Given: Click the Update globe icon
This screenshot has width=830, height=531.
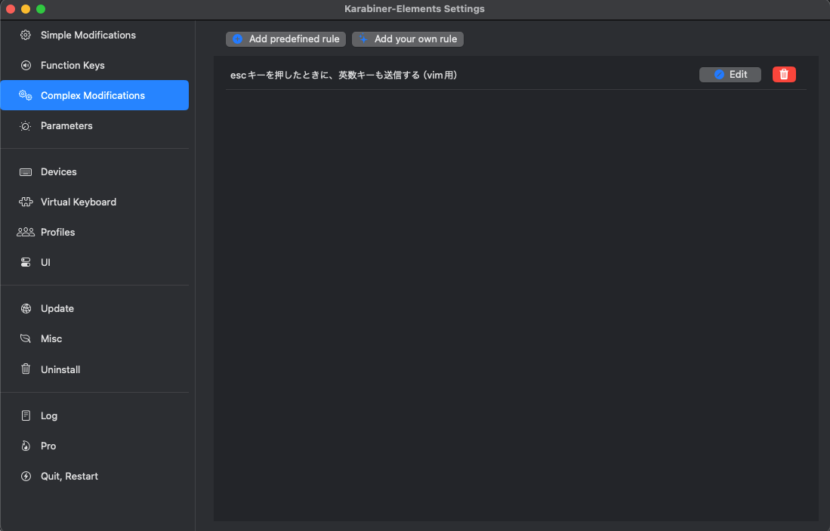Looking at the screenshot, I should pos(24,308).
